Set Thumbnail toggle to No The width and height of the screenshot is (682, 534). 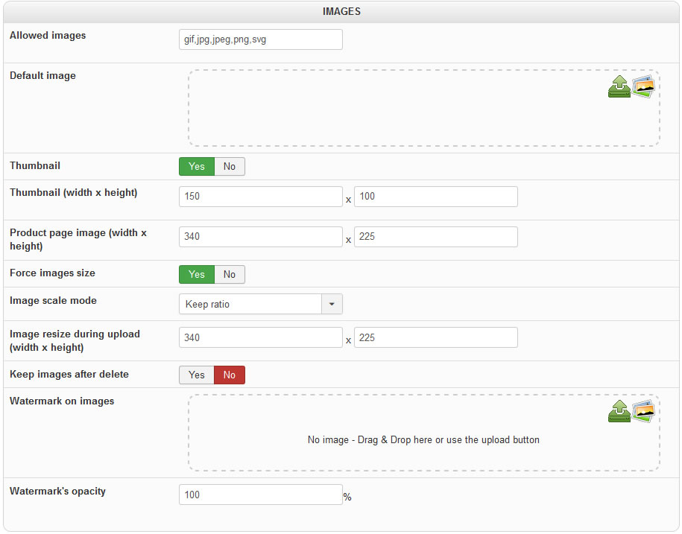230,167
